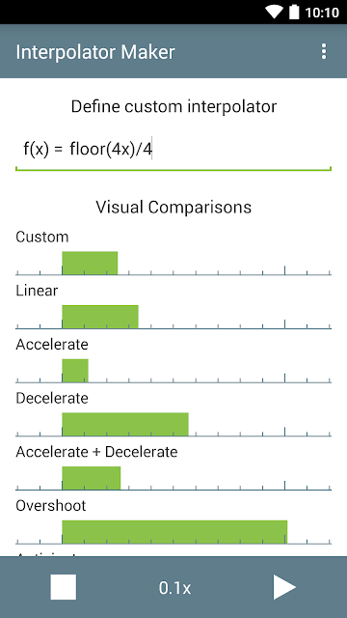The height and width of the screenshot is (618, 347).
Task: Start animation with the play triangle
Action: 284,587
